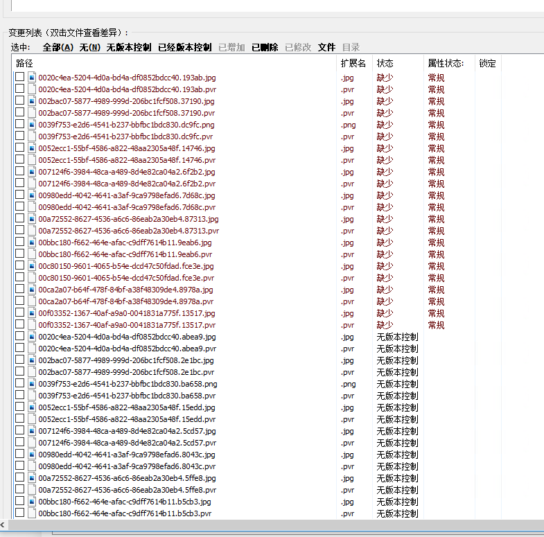Tick the checkbox for 00bbc180...b5cb3.pvr
The height and width of the screenshot is (537, 544).
[x=20, y=512]
